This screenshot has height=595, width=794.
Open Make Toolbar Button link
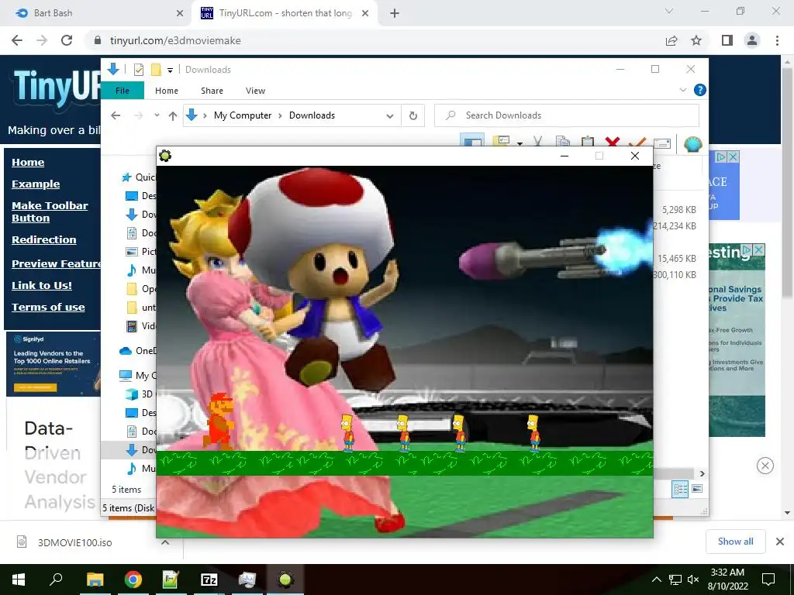(50, 212)
